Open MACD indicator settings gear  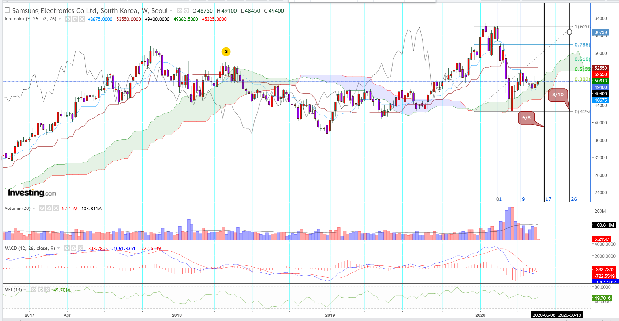click(x=74, y=248)
